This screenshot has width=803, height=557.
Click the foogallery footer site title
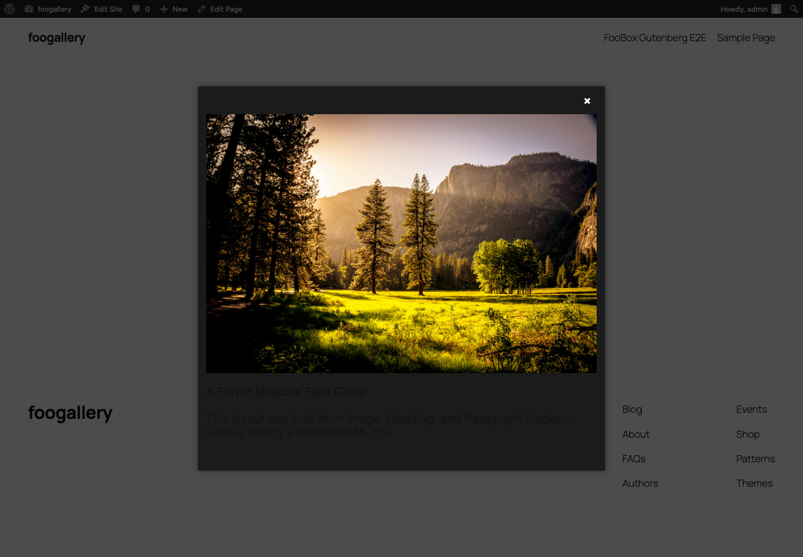(70, 413)
